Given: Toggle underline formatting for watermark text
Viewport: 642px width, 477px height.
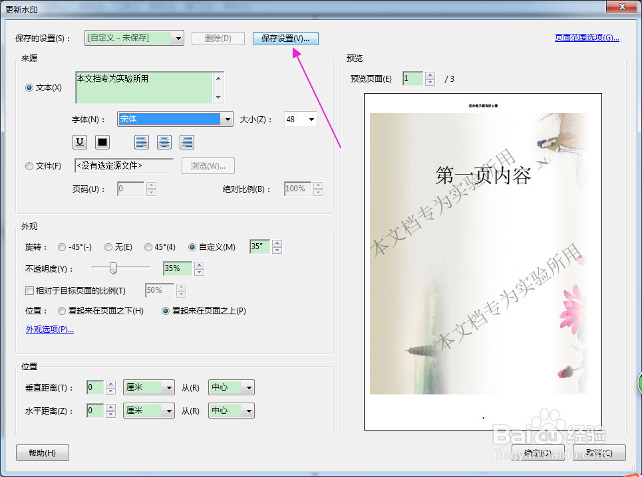Looking at the screenshot, I should [x=79, y=142].
